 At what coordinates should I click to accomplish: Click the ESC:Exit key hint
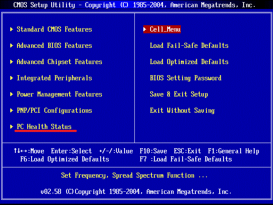point(187,151)
